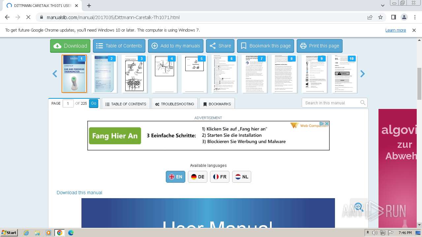Open a new tab with plus button
This screenshot has width=422, height=237.
tap(89, 6)
